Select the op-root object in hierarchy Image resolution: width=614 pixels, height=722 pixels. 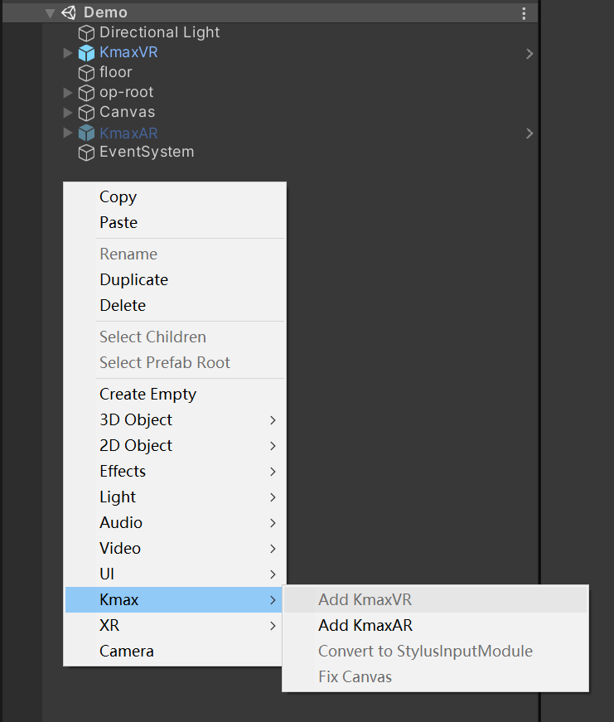126,92
